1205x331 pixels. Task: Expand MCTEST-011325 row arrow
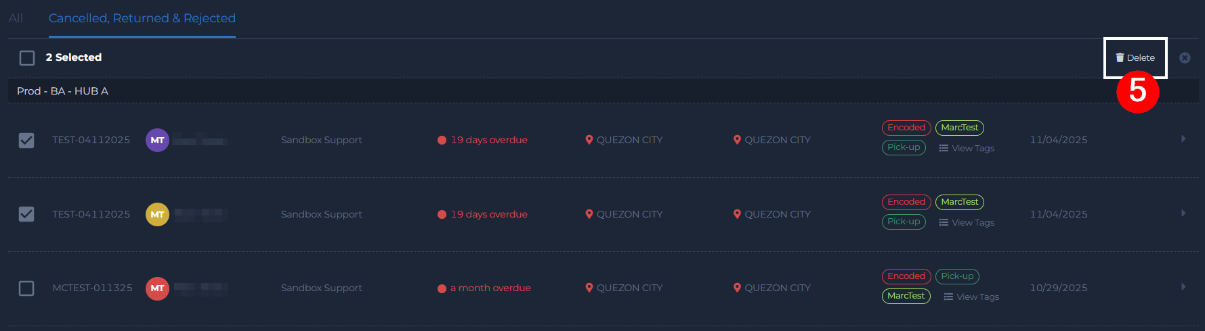pos(1183,287)
